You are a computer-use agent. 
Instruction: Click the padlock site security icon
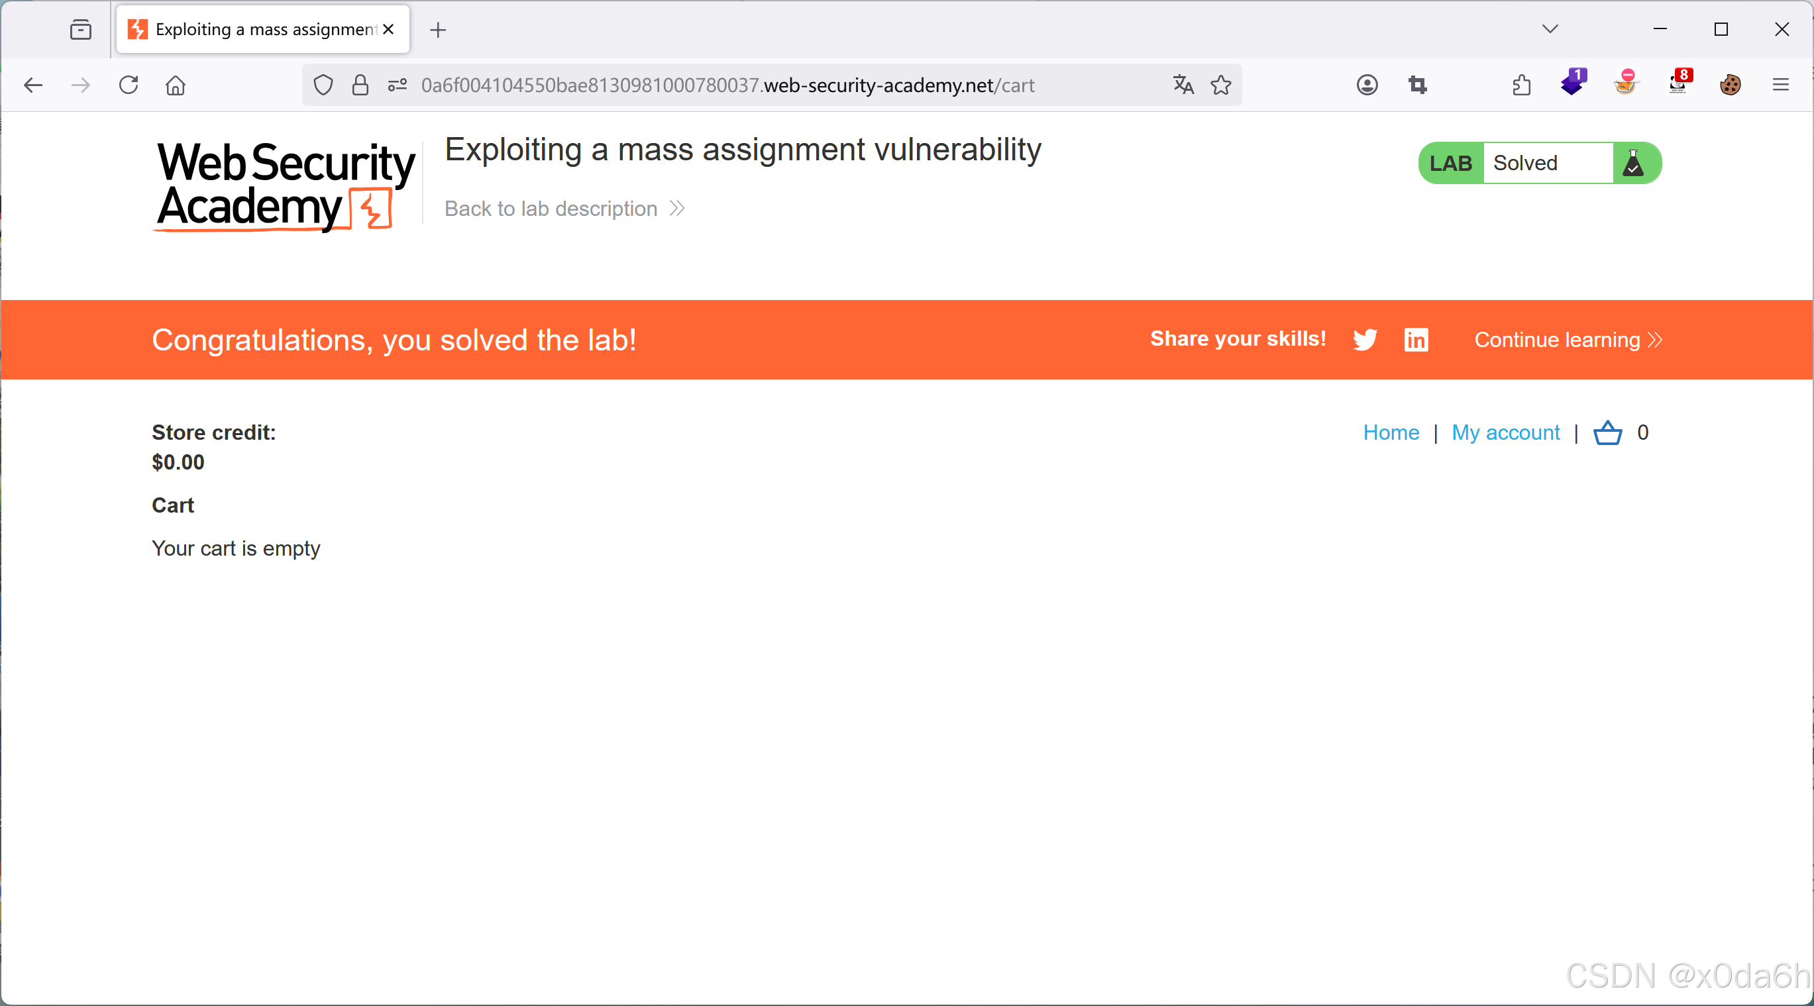(x=360, y=85)
